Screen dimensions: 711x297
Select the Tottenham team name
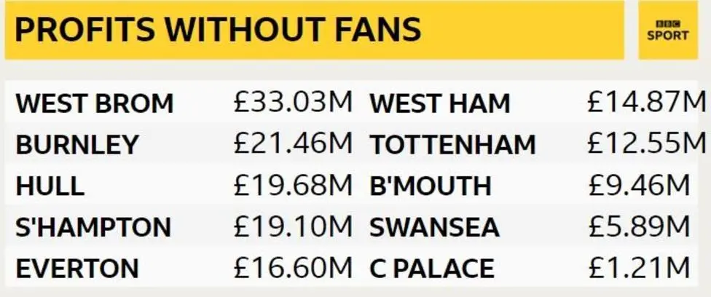[452, 145]
